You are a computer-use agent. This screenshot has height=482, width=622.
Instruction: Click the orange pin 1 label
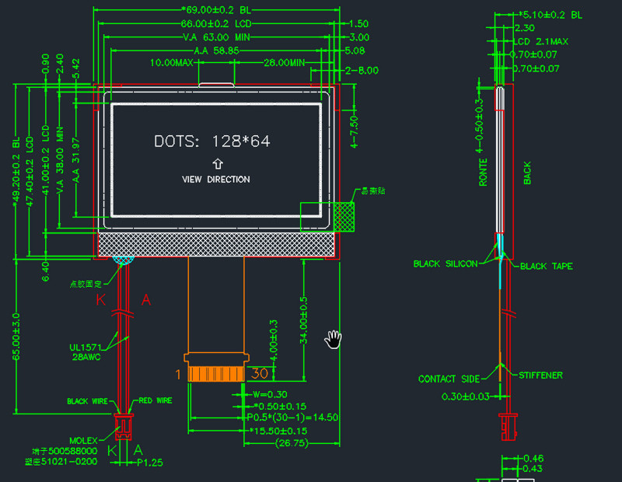click(x=178, y=375)
